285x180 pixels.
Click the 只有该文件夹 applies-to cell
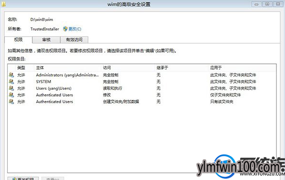(222, 102)
